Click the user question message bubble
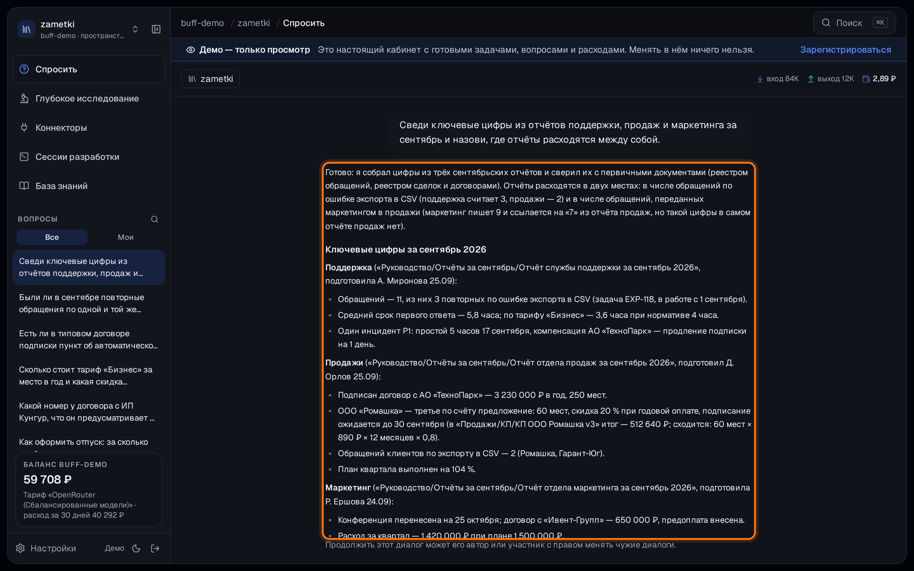914x571 pixels. [x=571, y=132]
